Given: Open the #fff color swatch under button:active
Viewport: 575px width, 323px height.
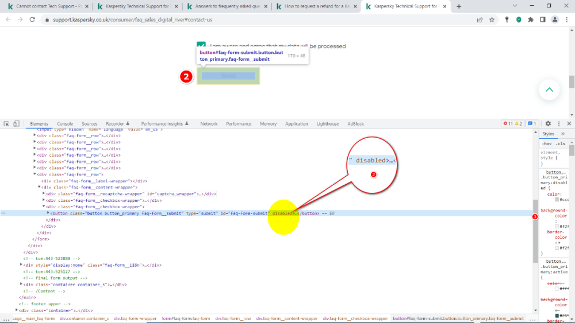Looking at the screenshot, I should tap(557, 289).
